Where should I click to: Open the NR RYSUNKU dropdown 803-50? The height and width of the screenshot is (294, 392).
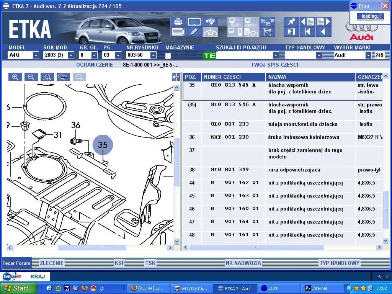(153, 55)
